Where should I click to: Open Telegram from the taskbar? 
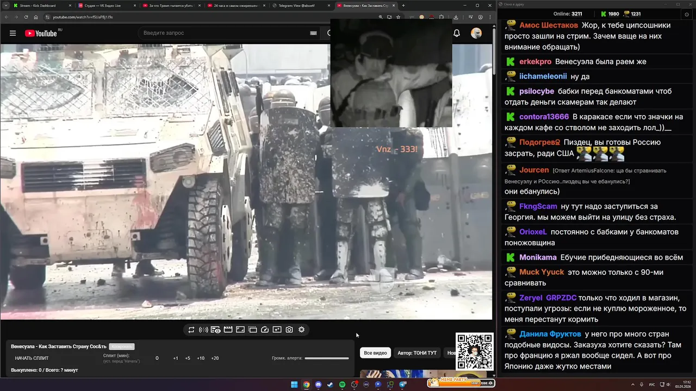[x=402, y=384]
